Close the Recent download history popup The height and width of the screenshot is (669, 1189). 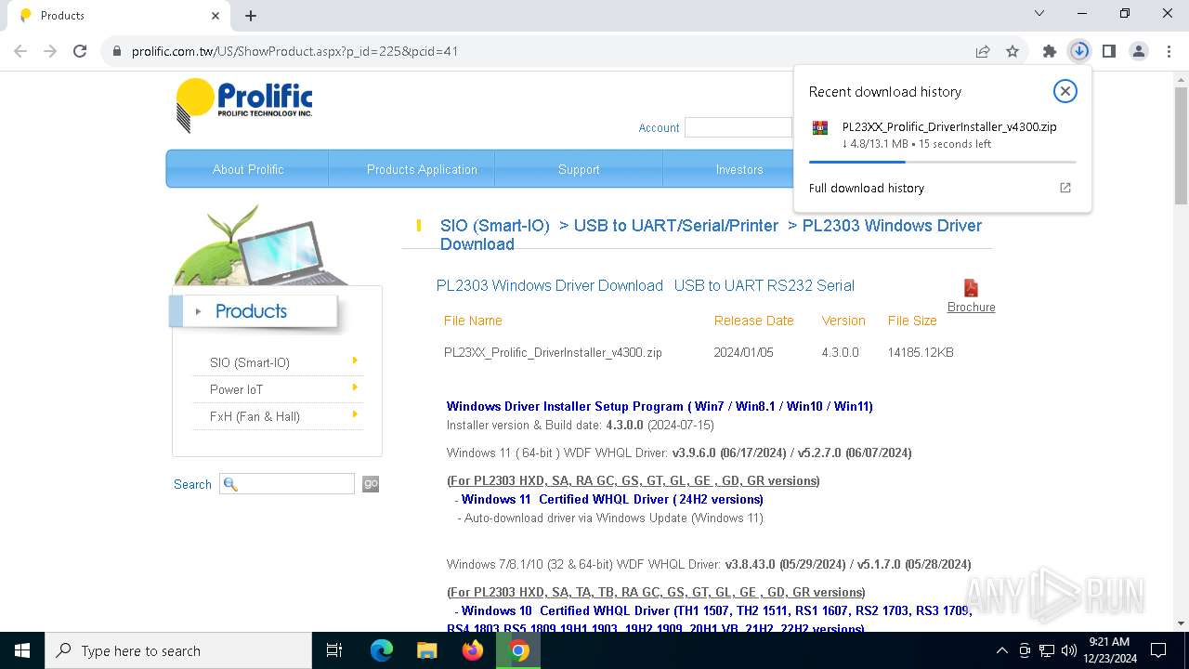[1065, 91]
